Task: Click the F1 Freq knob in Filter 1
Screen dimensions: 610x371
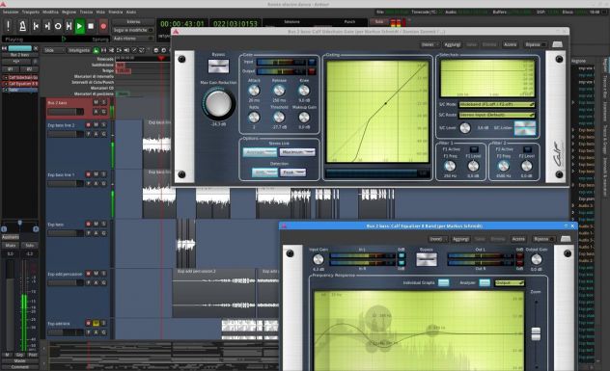Action: click(x=450, y=167)
